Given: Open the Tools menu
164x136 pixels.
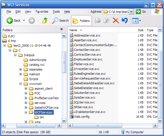Looking at the screenshot, I should point(56,12).
